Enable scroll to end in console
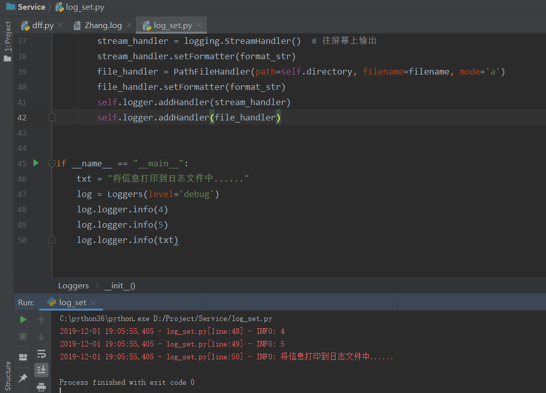This screenshot has width=546, height=393. point(41,370)
